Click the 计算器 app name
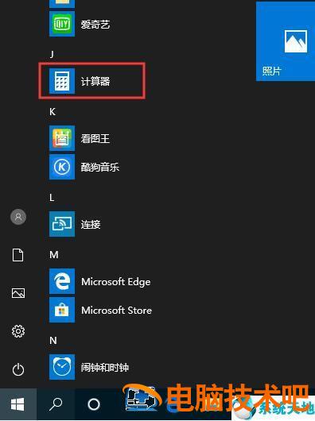Viewport: 315px width, 421px height. [95, 81]
